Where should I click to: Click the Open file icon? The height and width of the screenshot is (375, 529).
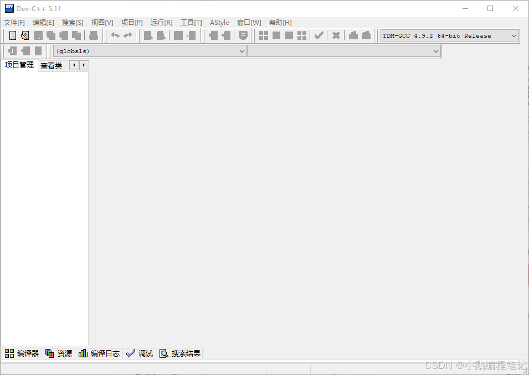tap(25, 35)
